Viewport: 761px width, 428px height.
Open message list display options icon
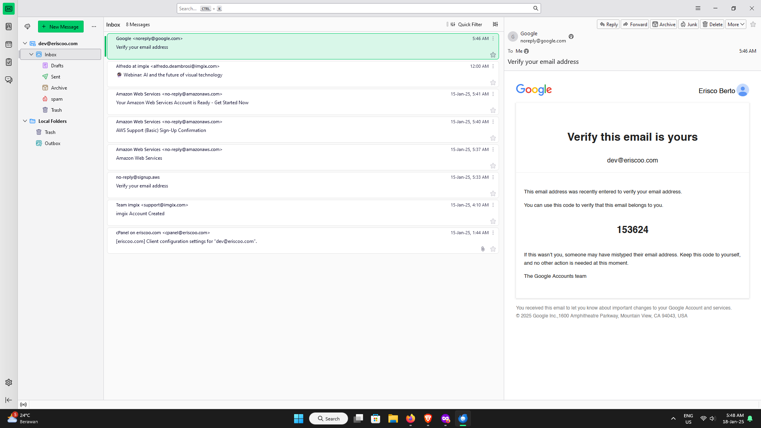click(495, 25)
